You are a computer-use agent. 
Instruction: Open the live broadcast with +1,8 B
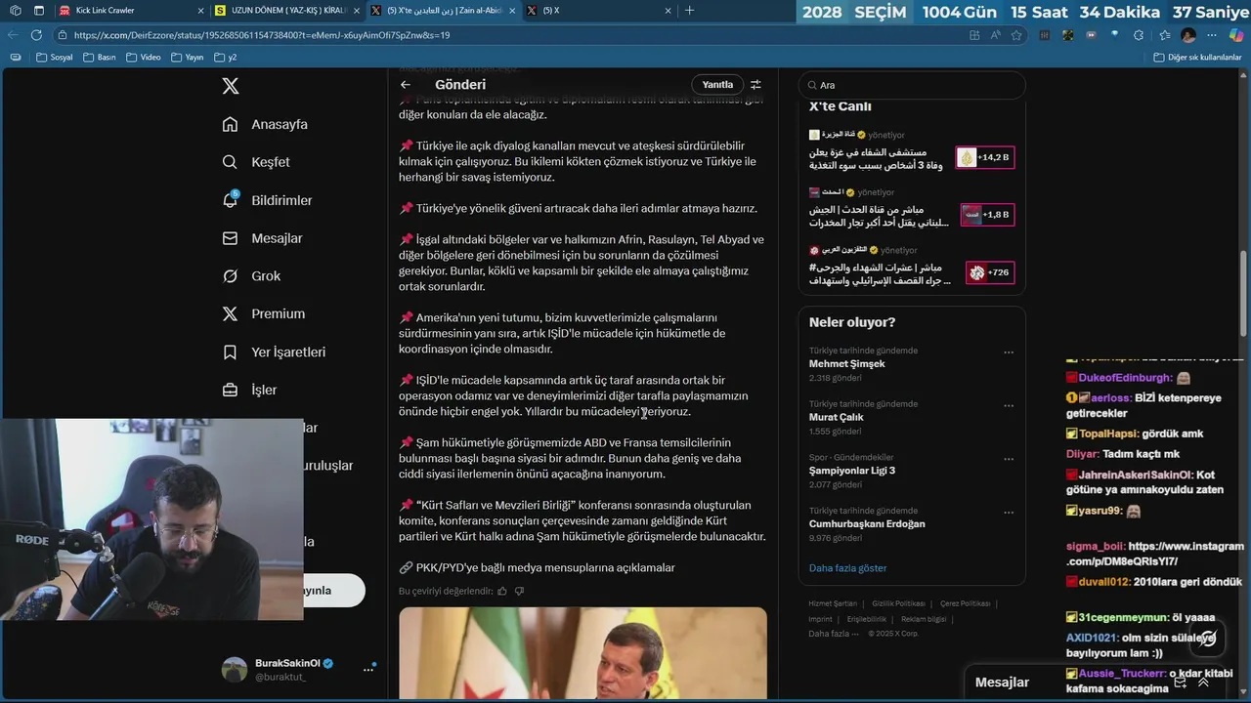(912, 208)
